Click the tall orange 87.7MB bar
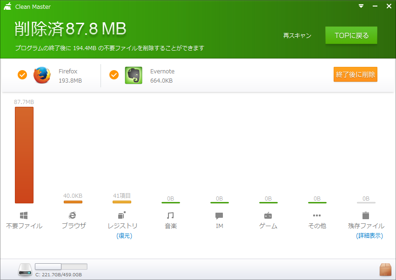The width and height of the screenshot is (396, 280). (24, 155)
